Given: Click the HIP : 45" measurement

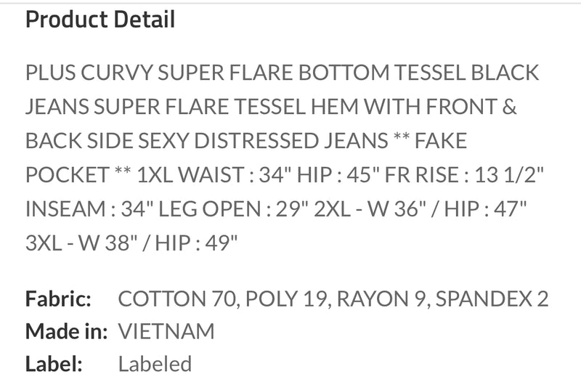Looking at the screenshot, I should click(x=338, y=174).
